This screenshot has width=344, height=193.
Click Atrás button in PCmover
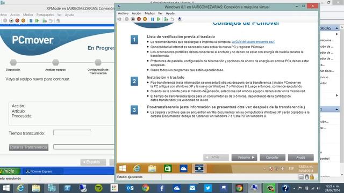click(216, 157)
